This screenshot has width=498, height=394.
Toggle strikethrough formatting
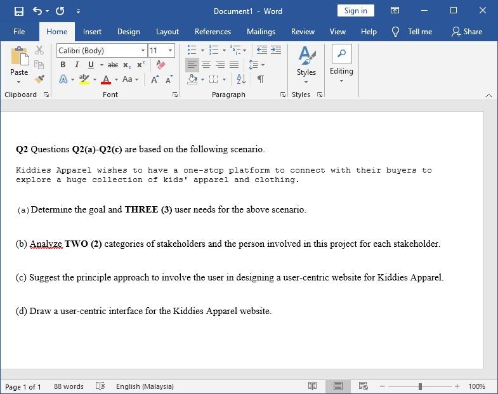tap(113, 65)
